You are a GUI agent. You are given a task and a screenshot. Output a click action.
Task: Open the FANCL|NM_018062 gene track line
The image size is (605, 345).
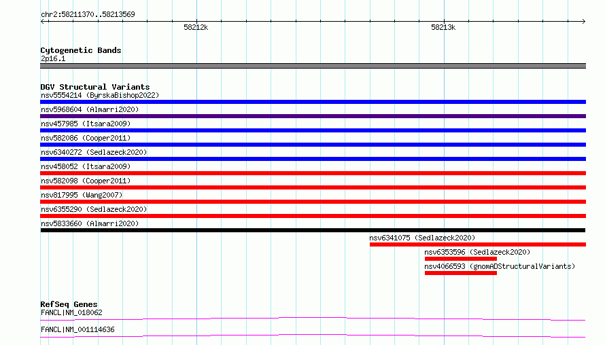(313, 319)
